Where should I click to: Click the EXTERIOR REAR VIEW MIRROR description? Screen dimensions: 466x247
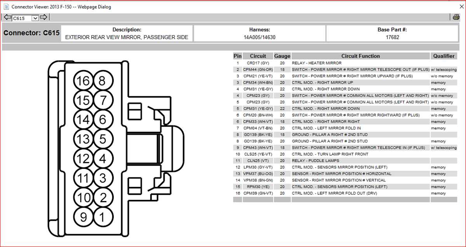tap(127, 38)
